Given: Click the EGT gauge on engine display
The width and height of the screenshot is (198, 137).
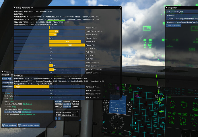Looking at the screenshot, I should [184, 105].
